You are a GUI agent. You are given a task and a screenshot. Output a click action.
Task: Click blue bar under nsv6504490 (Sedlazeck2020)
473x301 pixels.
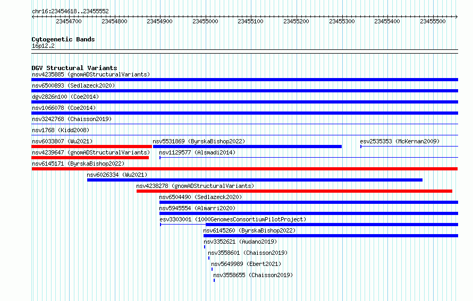tap(309, 202)
